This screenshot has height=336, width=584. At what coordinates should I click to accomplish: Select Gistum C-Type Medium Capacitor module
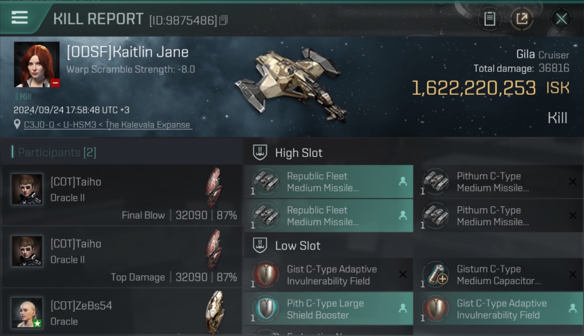[499, 275]
